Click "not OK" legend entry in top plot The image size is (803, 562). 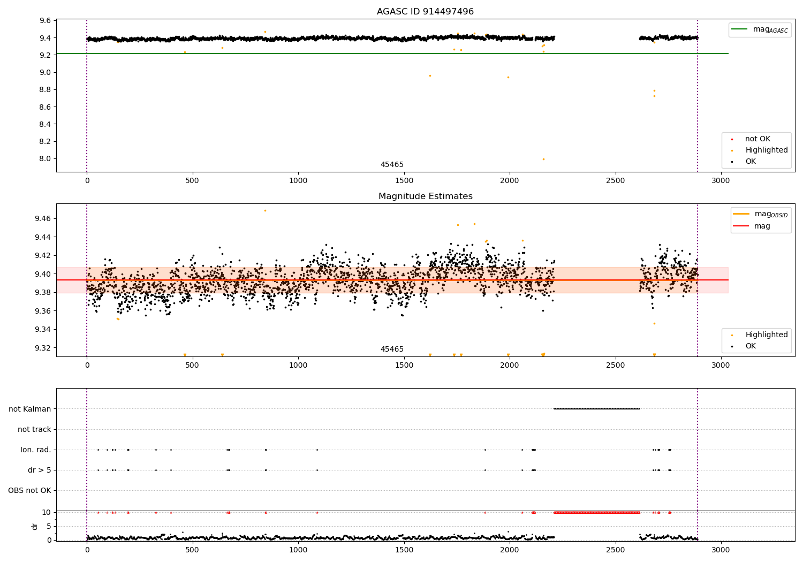(757, 139)
